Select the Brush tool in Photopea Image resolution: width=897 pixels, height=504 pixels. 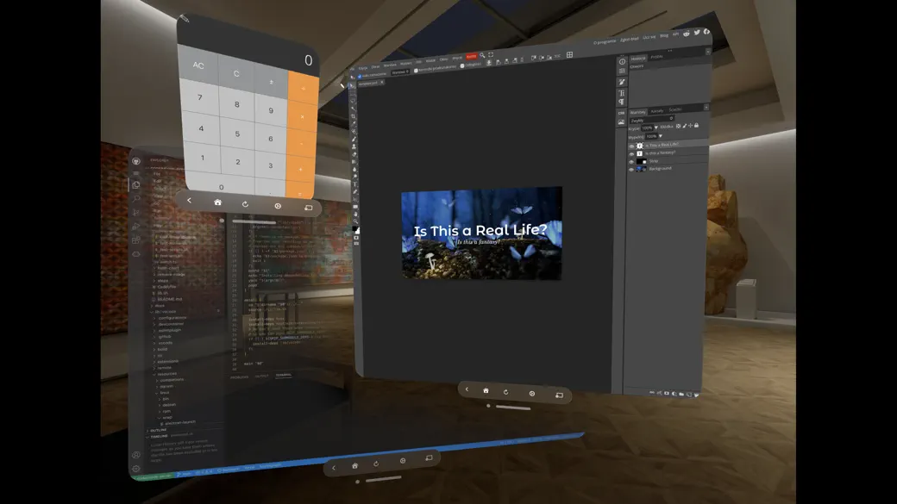[354, 139]
